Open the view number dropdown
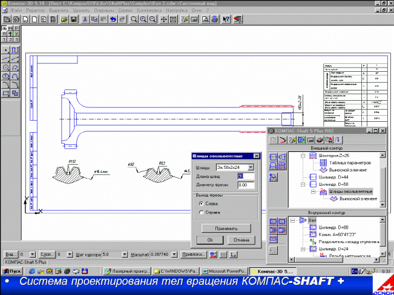The image size is (394, 295). [33, 255]
